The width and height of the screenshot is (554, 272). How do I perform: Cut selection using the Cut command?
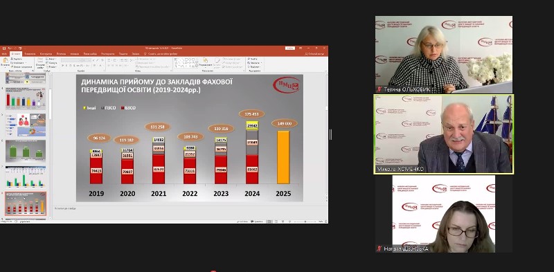[16, 59]
